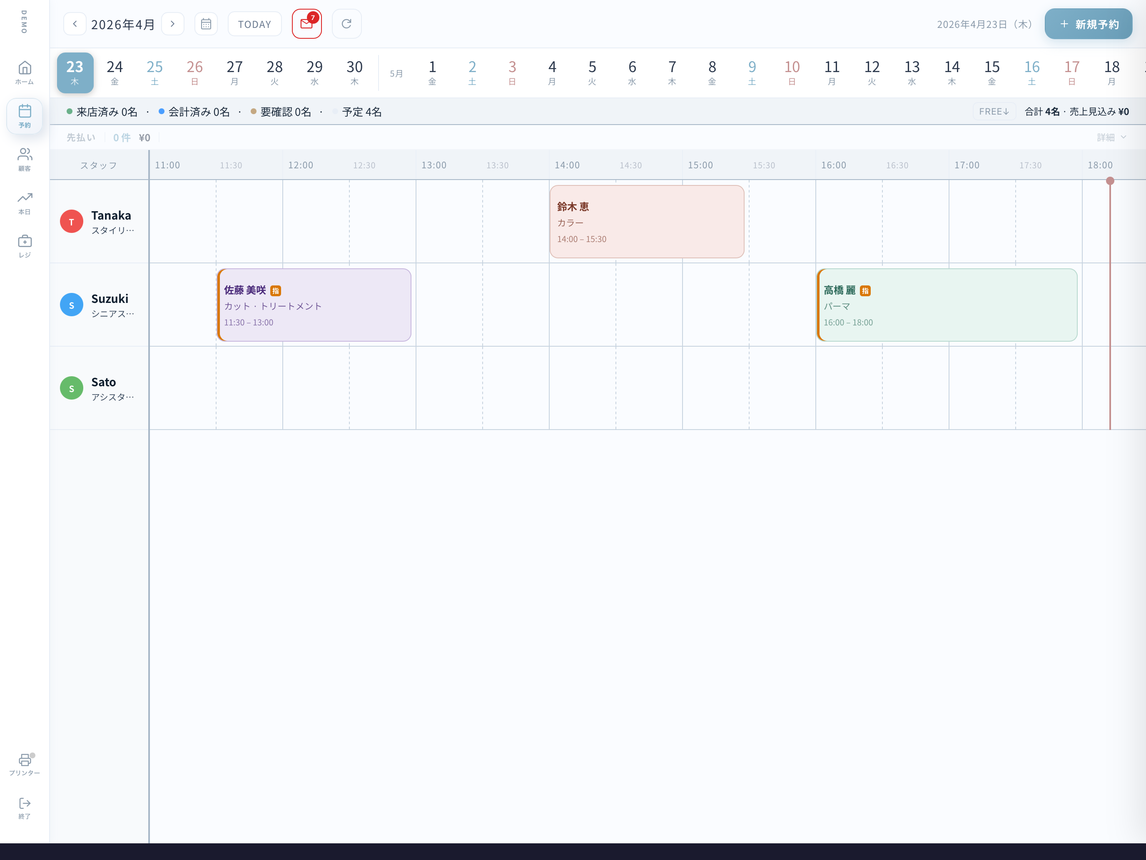The width and height of the screenshot is (1146, 860).
Task: Select May 8 金 date
Action: [x=712, y=72]
